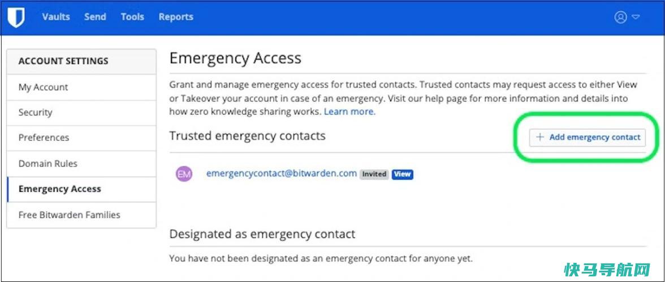This screenshot has height=282, width=665.
Task: Open Preferences in sidebar
Action: (x=81, y=138)
